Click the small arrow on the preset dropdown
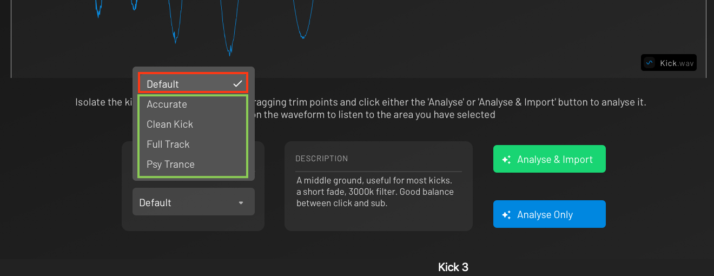 coord(241,203)
